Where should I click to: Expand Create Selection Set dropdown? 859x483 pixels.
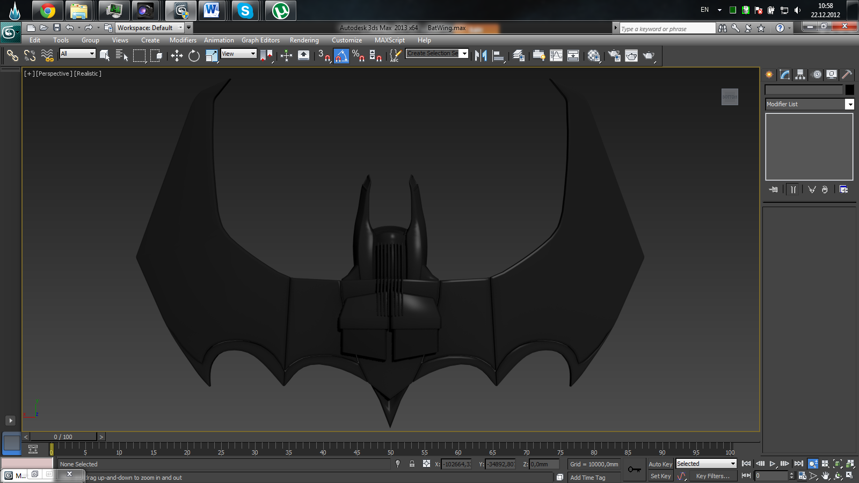click(x=465, y=53)
